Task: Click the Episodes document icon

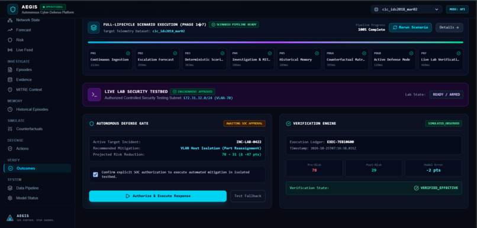Action: coord(10,70)
